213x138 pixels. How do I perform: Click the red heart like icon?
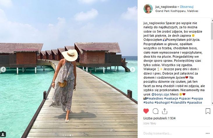pyautogui.click(x=146, y=111)
